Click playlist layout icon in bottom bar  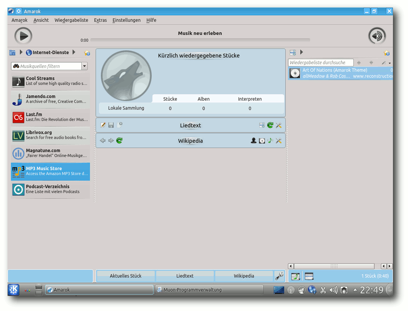pos(309,276)
